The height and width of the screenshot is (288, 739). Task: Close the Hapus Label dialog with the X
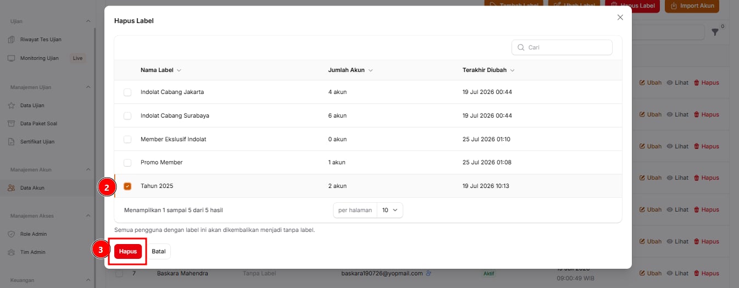[620, 18]
